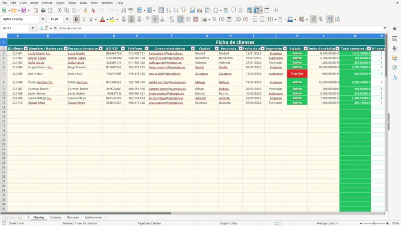
Task: Select column header M
Action: (x=355, y=36)
